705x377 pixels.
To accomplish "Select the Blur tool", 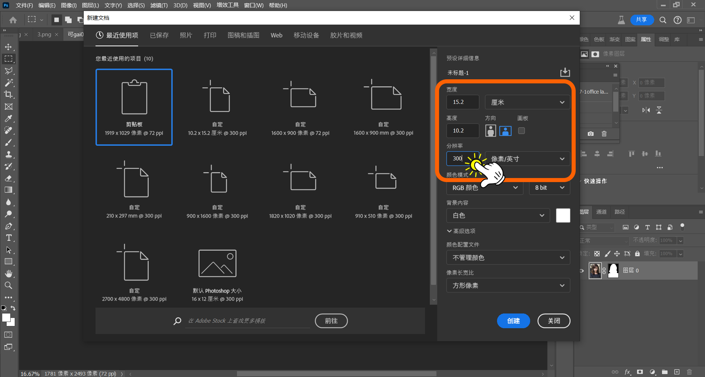I will [x=8, y=202].
